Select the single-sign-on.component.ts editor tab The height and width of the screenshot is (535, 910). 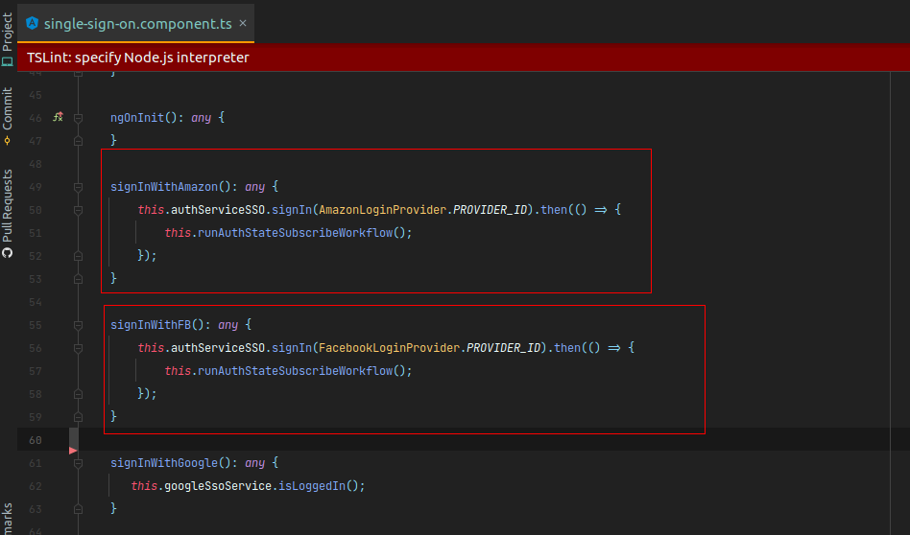[135, 24]
